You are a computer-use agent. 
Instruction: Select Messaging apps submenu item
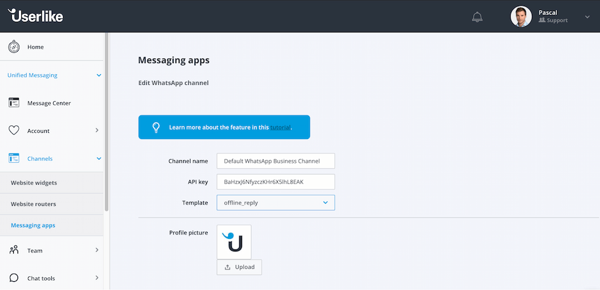52,226
